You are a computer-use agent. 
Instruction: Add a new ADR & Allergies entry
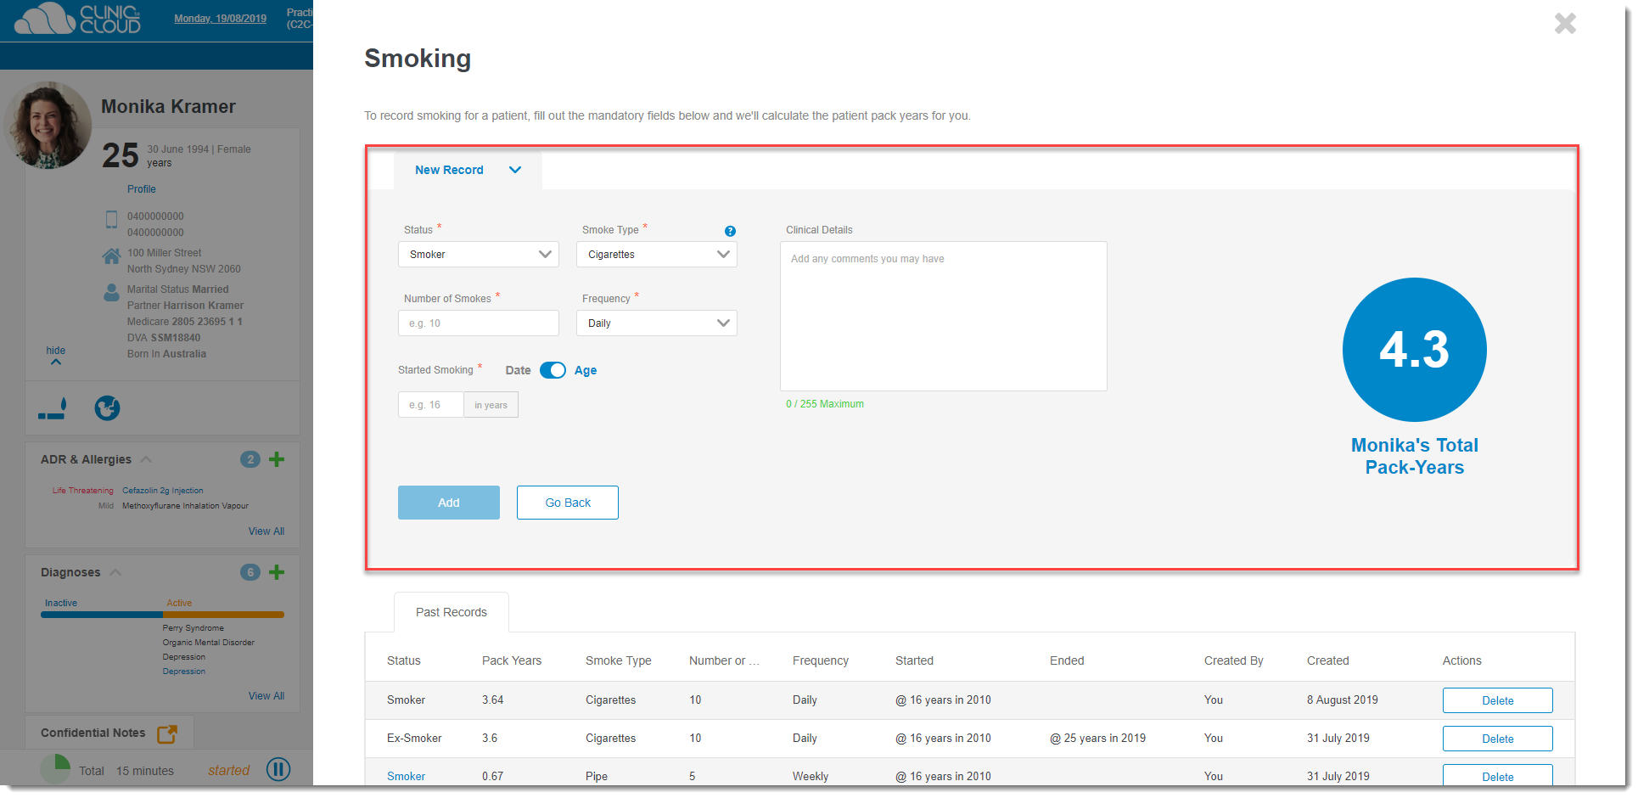click(x=277, y=459)
